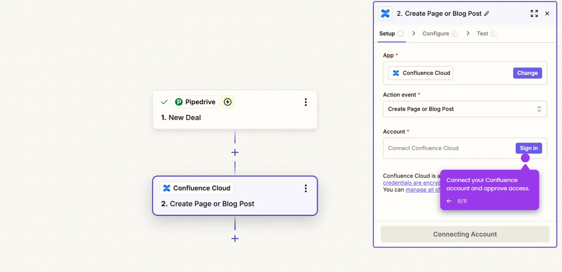Click the Configure tab status icon
The width and height of the screenshot is (562, 272).
click(455, 34)
